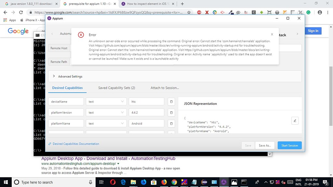Viewport: 333px width, 187px height.
Task: Open Microsoft Store from the taskbar
Action: click(153, 182)
